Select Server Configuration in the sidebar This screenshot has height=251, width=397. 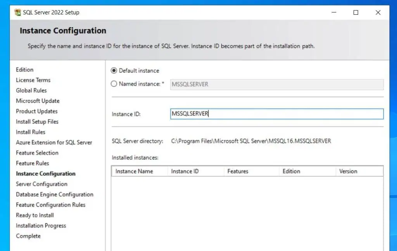41,184
